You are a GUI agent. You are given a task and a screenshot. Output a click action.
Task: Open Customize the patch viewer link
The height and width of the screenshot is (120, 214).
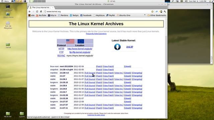point(96,115)
